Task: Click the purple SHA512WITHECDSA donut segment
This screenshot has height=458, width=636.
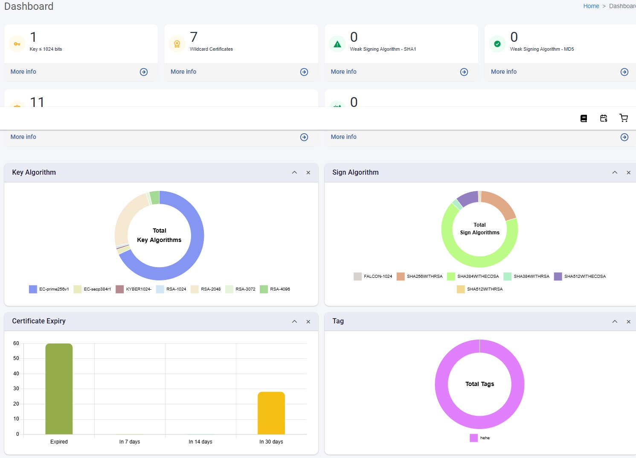Action: 469,198
